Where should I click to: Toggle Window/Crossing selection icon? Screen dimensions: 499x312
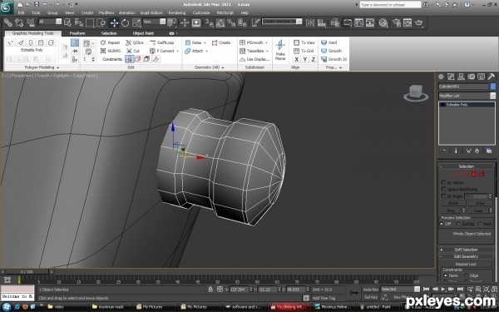pos(101,22)
